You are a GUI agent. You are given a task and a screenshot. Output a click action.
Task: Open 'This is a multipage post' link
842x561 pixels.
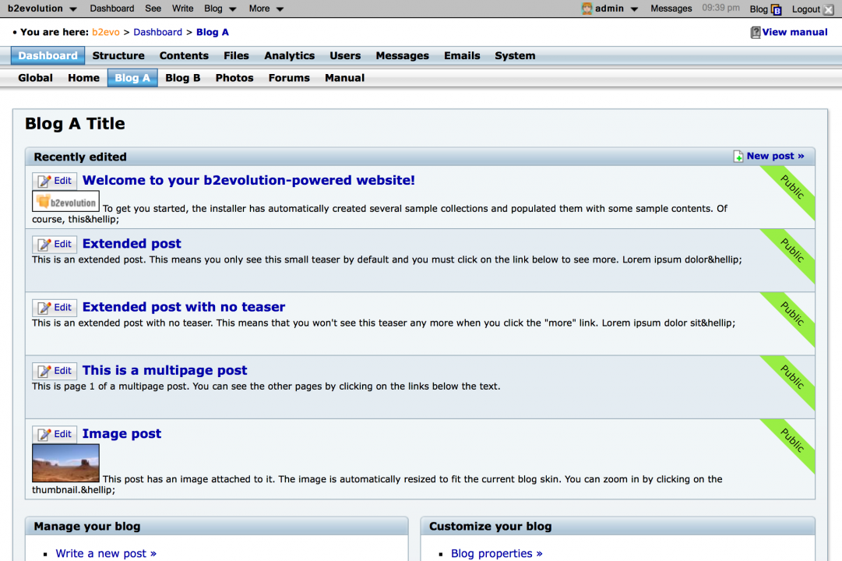(164, 370)
